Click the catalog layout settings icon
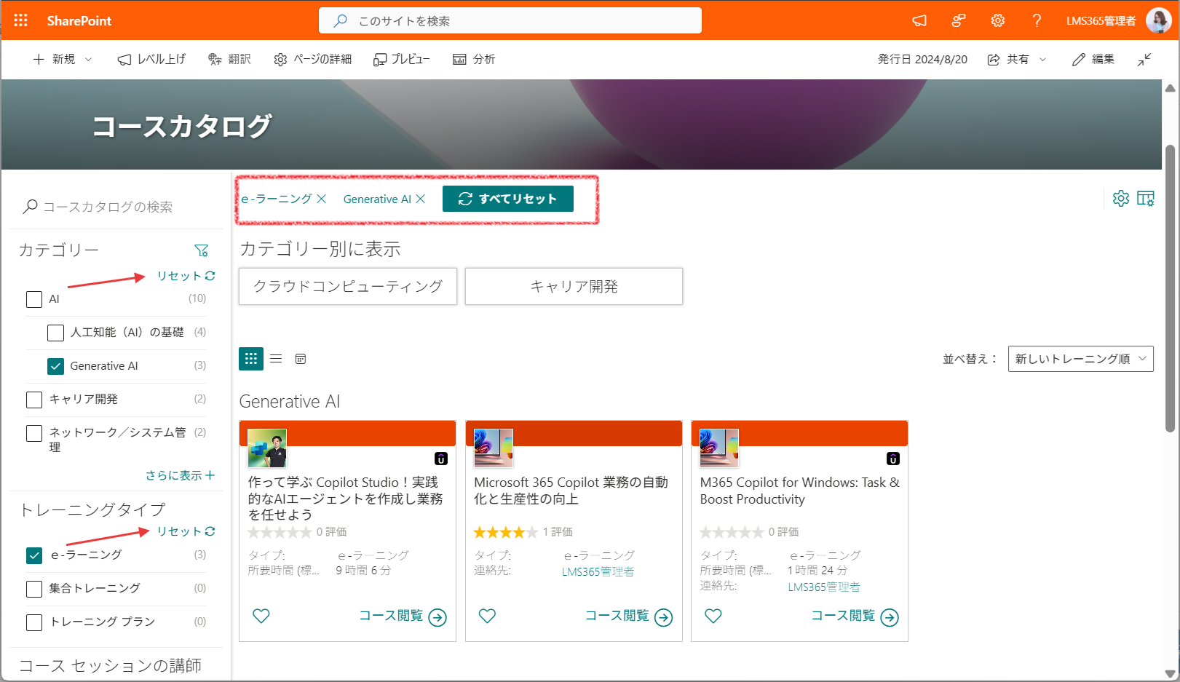The image size is (1180, 682). [1146, 198]
